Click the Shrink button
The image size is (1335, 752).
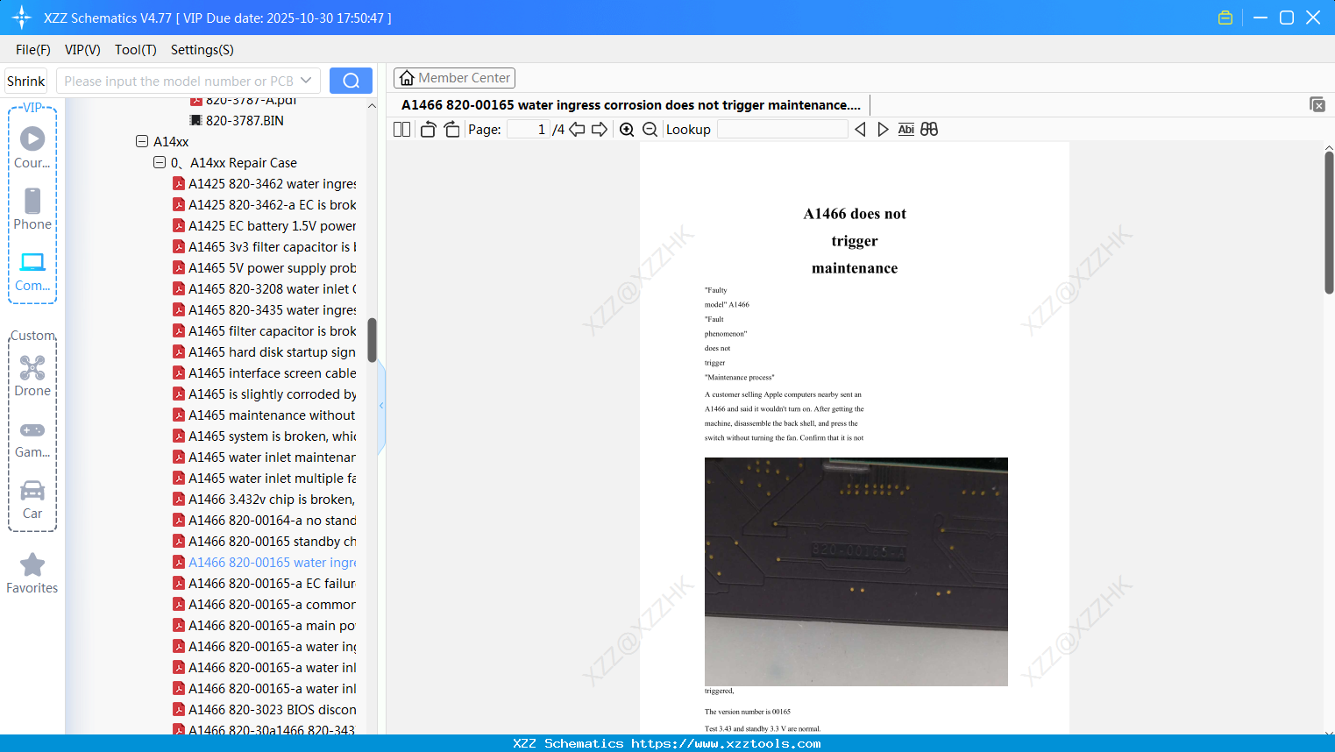26,81
